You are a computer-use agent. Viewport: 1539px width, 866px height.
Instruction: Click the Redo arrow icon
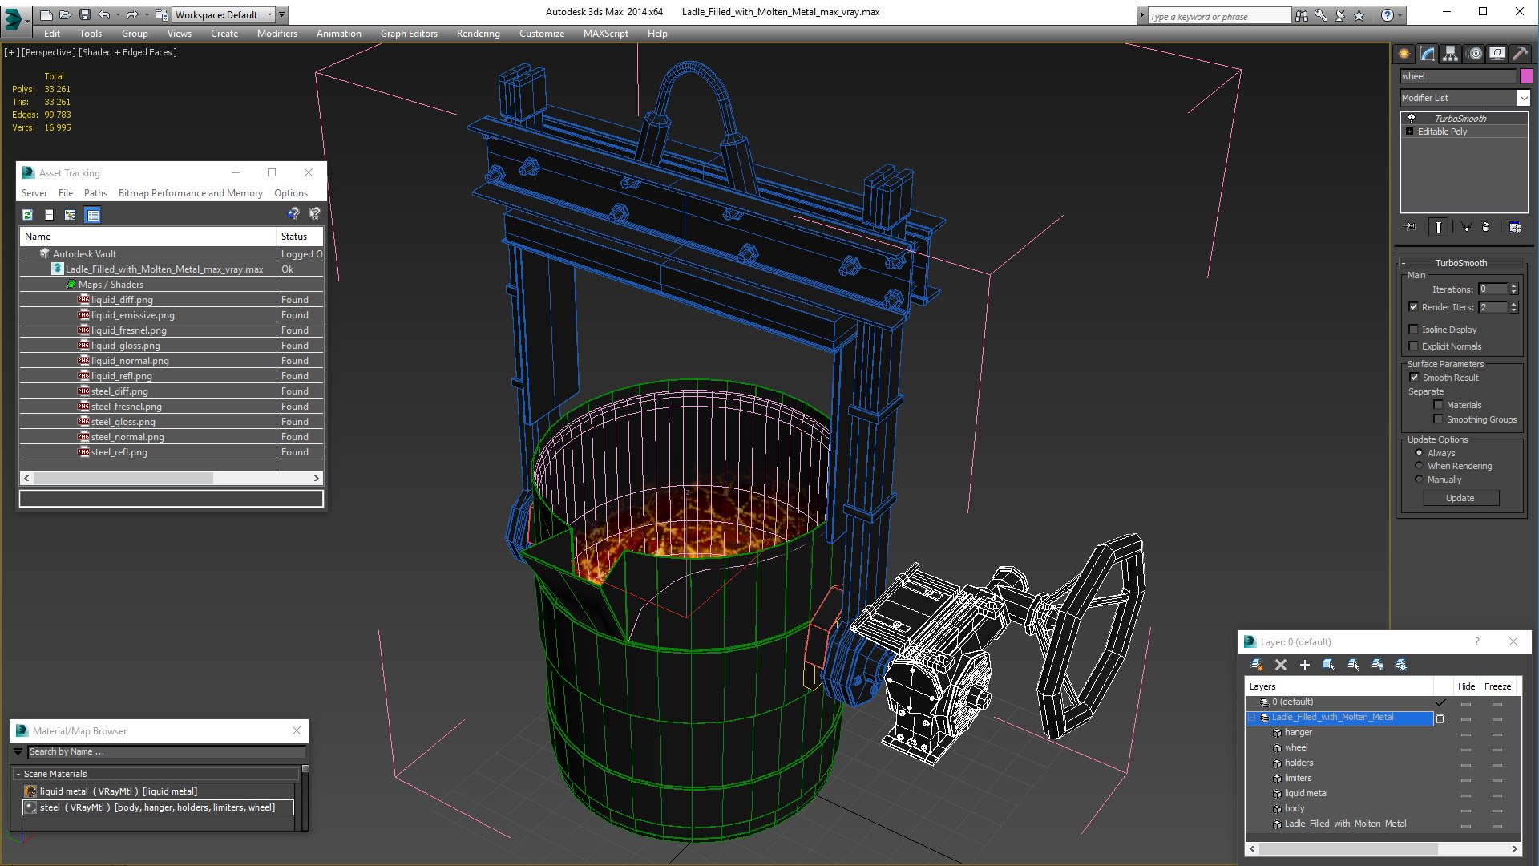pos(132,14)
